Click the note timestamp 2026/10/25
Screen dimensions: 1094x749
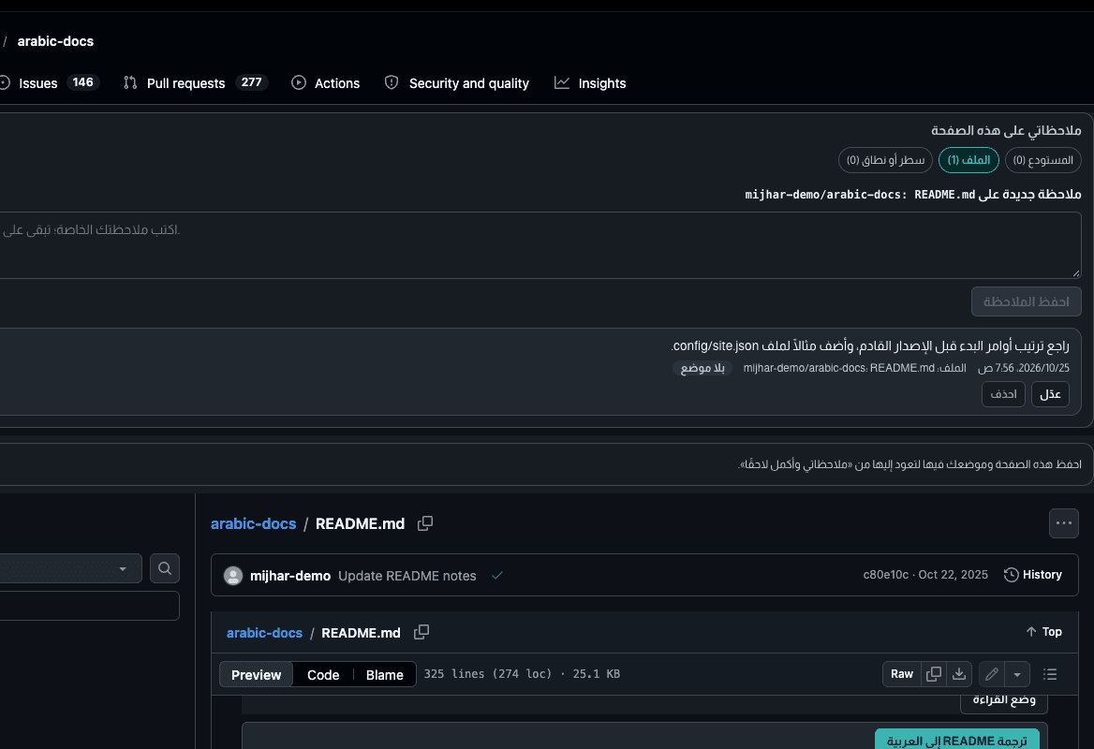coord(1024,368)
